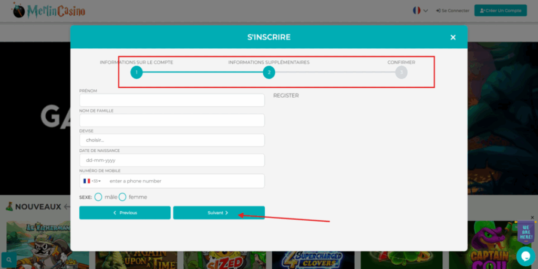
Task: Open the Devise 'choisir...' dropdown
Action: [x=172, y=140]
